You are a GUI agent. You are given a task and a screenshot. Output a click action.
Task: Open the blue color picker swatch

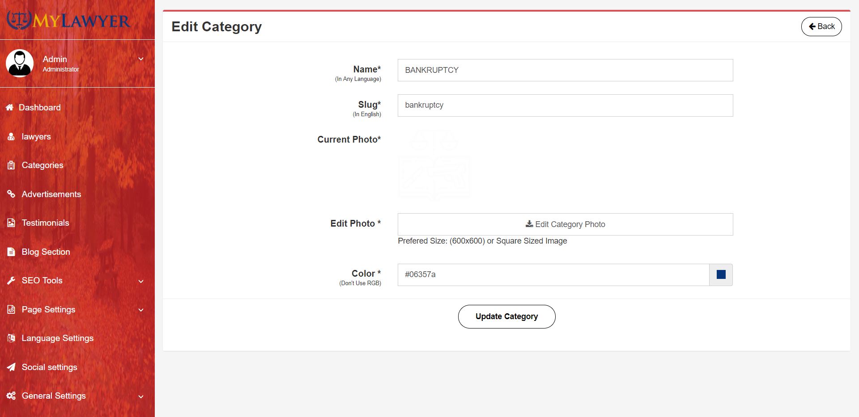click(x=721, y=275)
